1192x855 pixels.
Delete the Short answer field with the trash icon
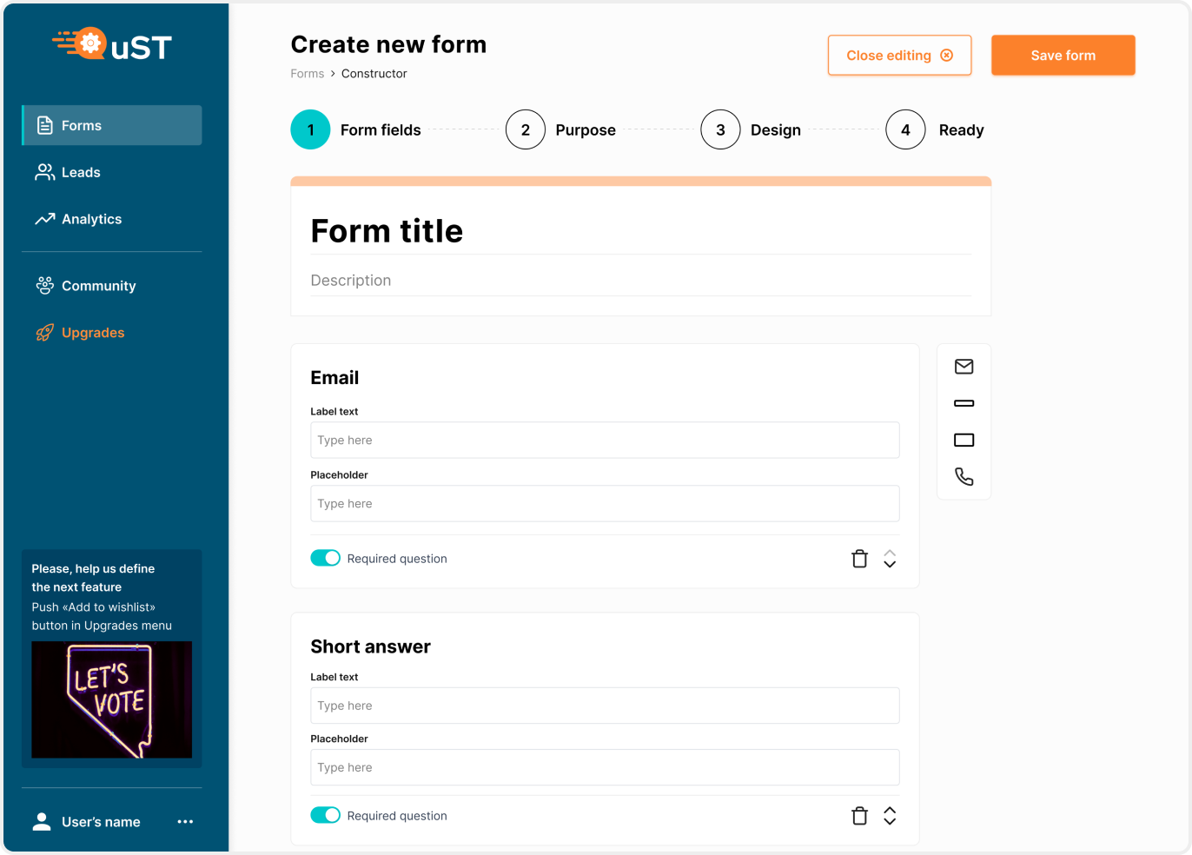[859, 816]
